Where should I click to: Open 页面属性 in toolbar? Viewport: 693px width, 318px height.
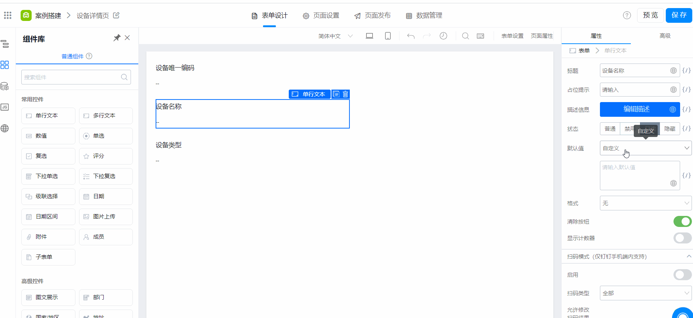[x=542, y=36]
